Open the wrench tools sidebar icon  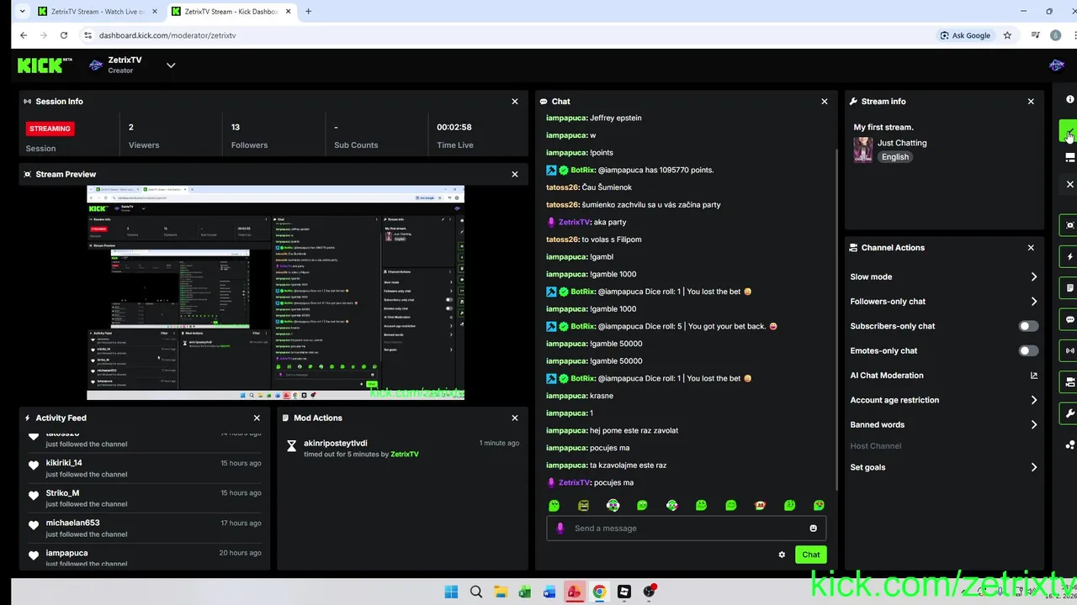(1069, 413)
